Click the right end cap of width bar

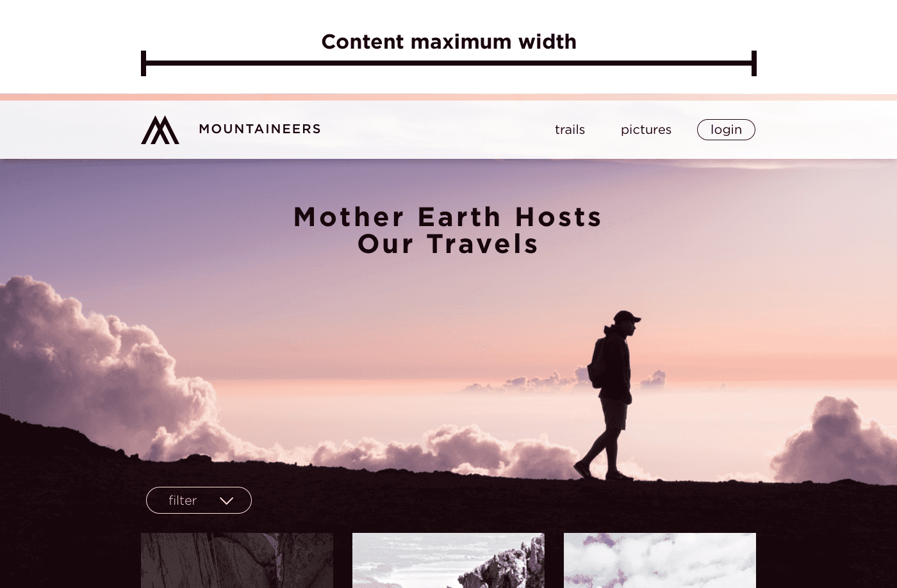[x=754, y=63]
